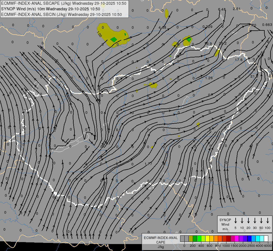
Task: Pick the bright magenta legend swatch
Action: tap(237, 239)
